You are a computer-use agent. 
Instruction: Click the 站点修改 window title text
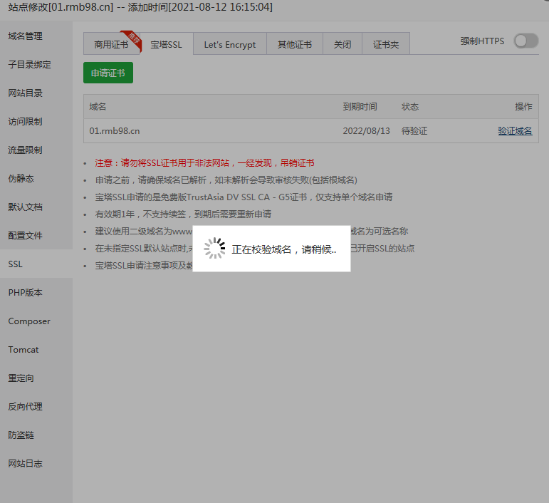pos(140,7)
